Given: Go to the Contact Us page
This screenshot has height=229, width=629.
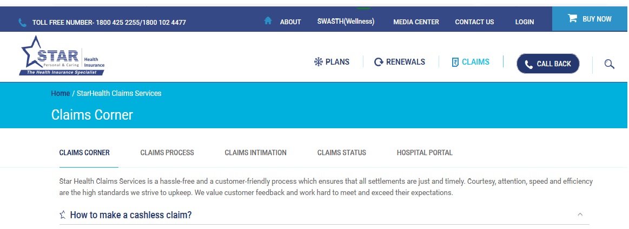Looking at the screenshot, I should (474, 22).
